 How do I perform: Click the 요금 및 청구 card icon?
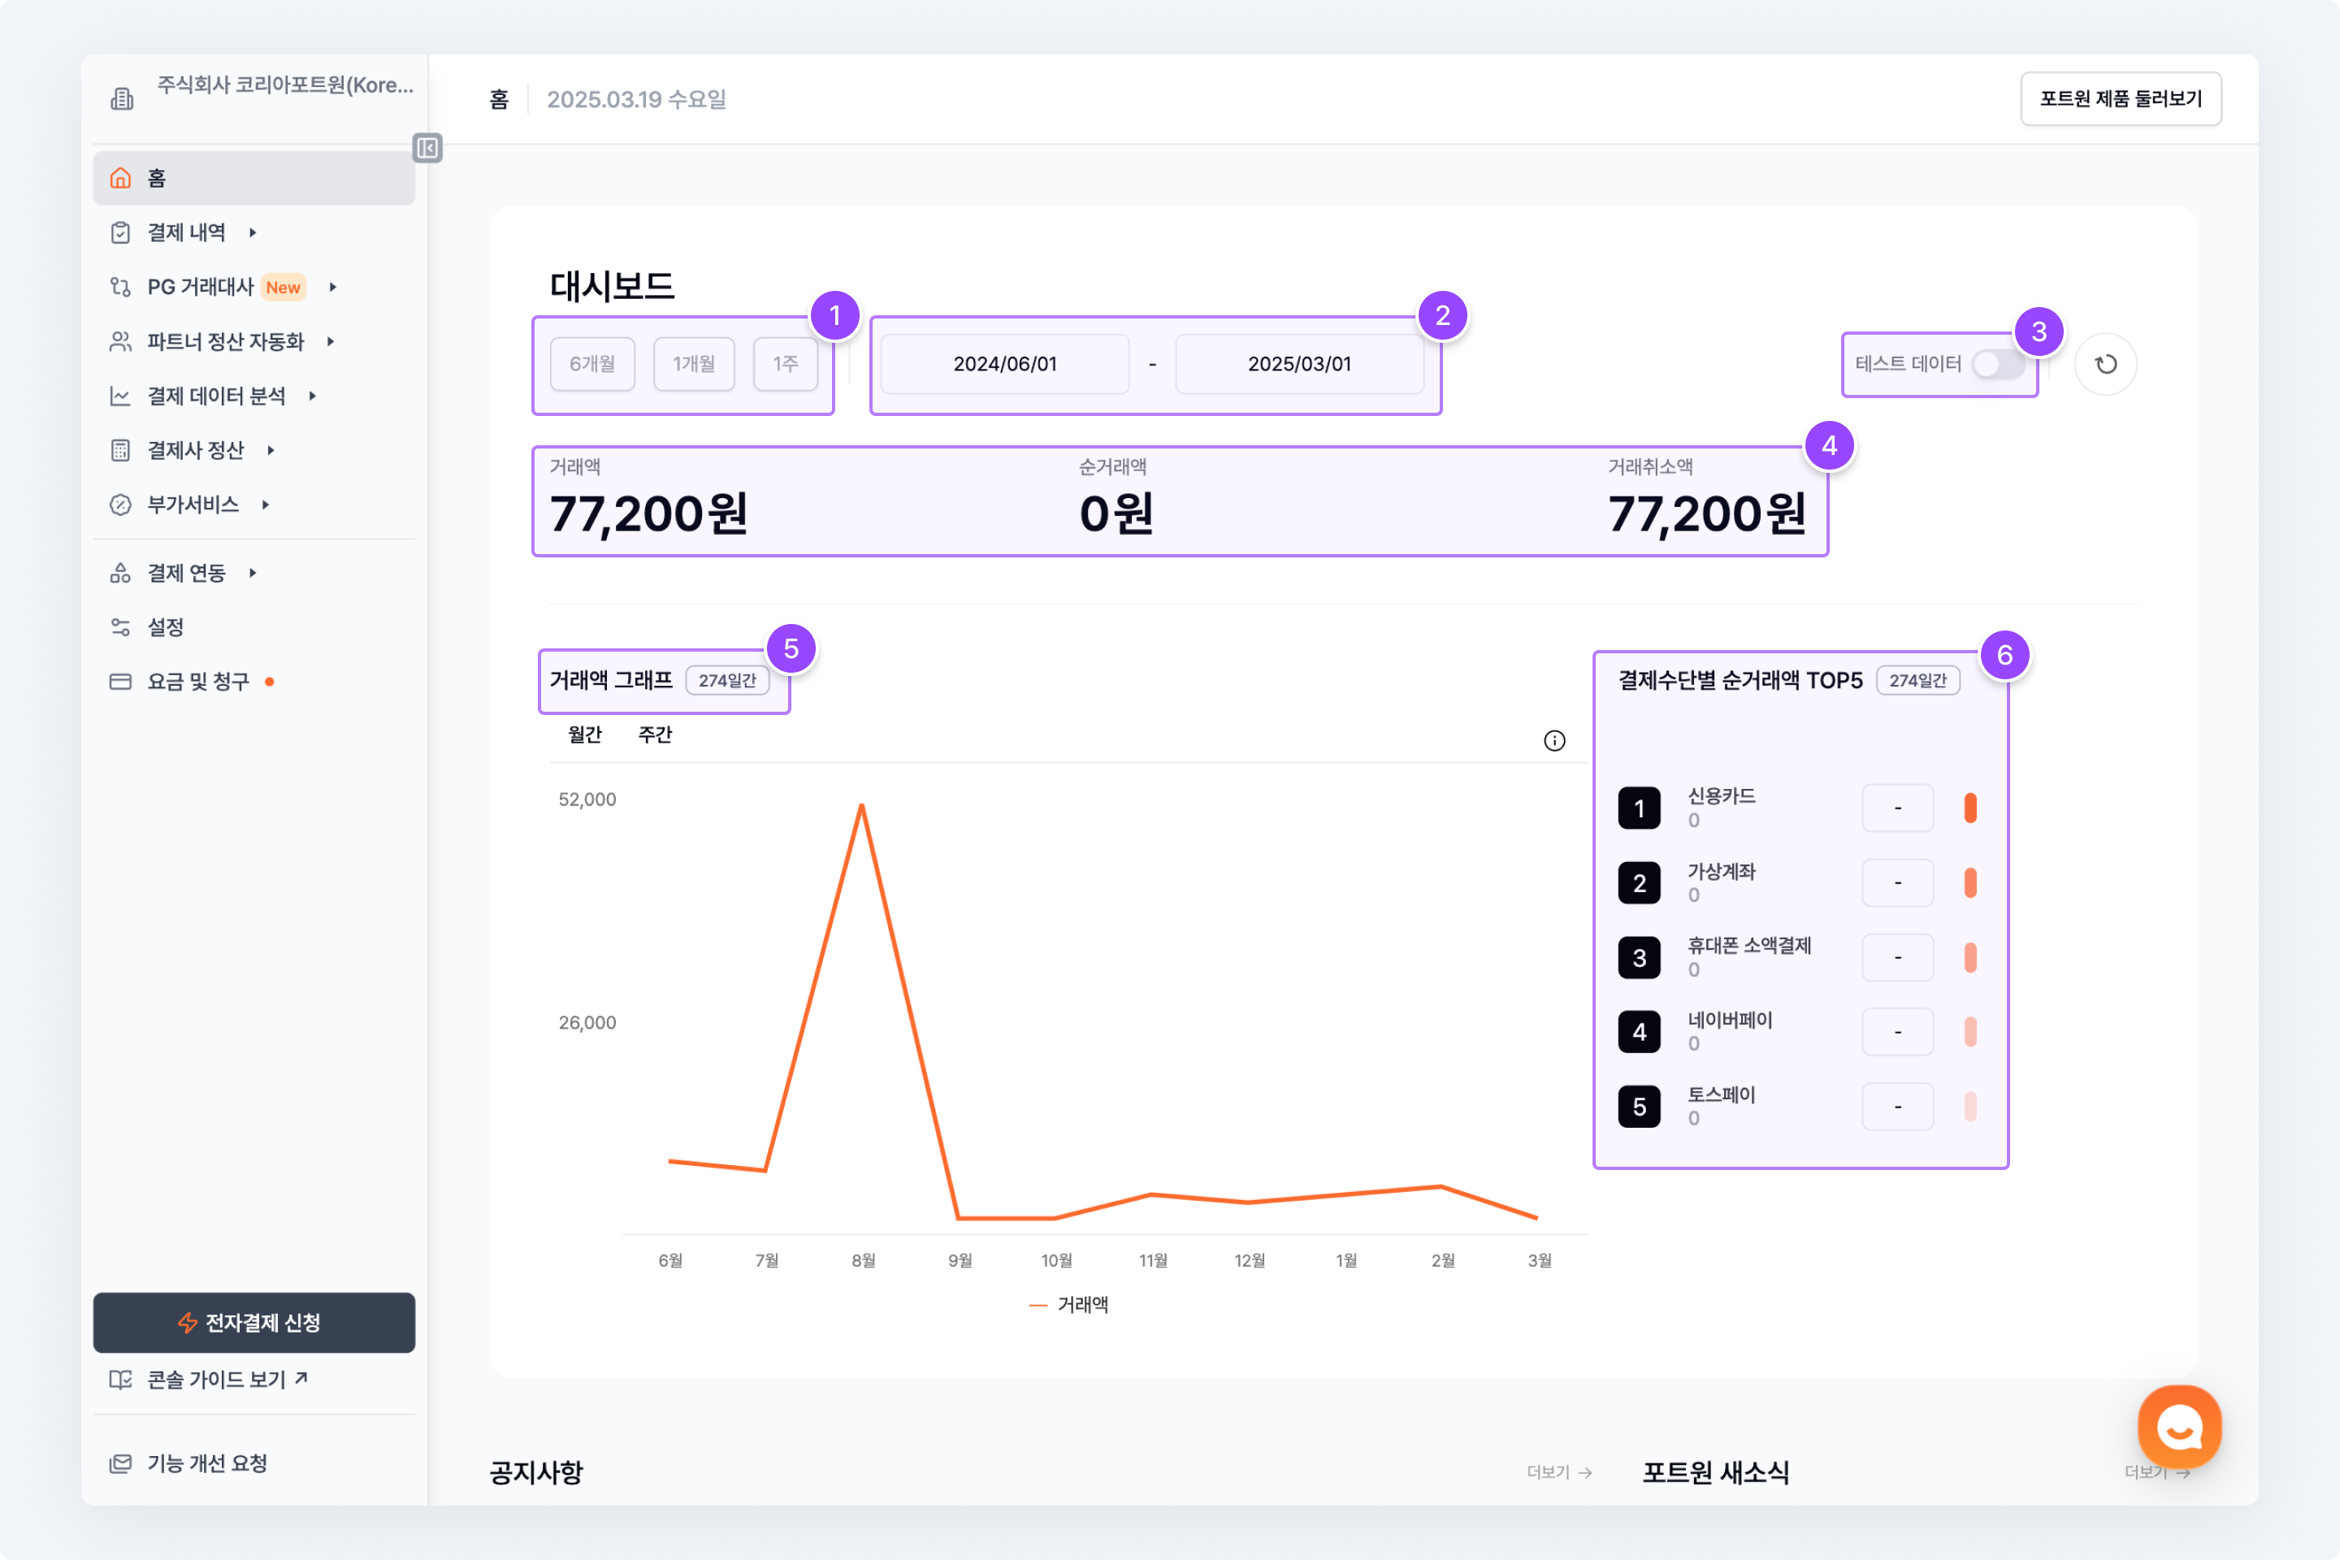120,682
